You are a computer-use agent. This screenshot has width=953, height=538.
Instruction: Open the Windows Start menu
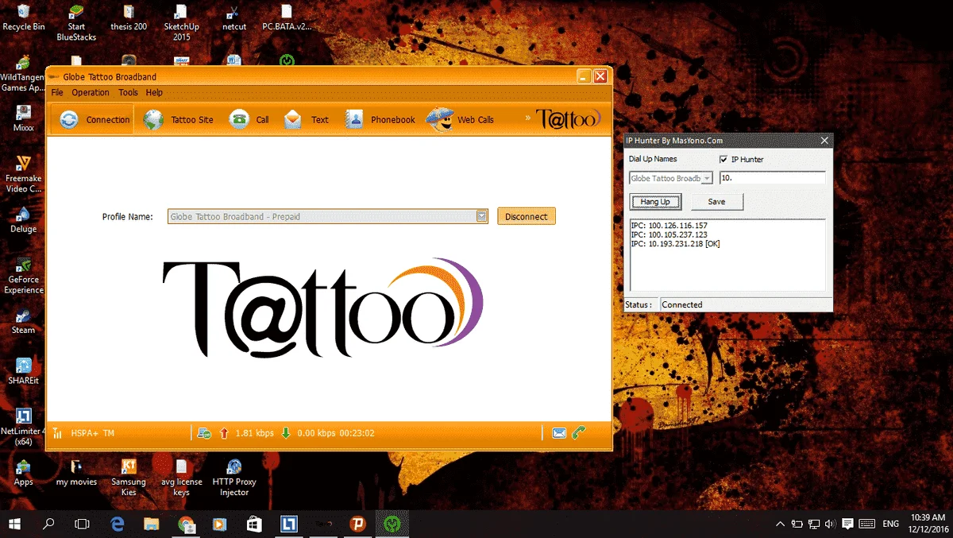coord(14,524)
